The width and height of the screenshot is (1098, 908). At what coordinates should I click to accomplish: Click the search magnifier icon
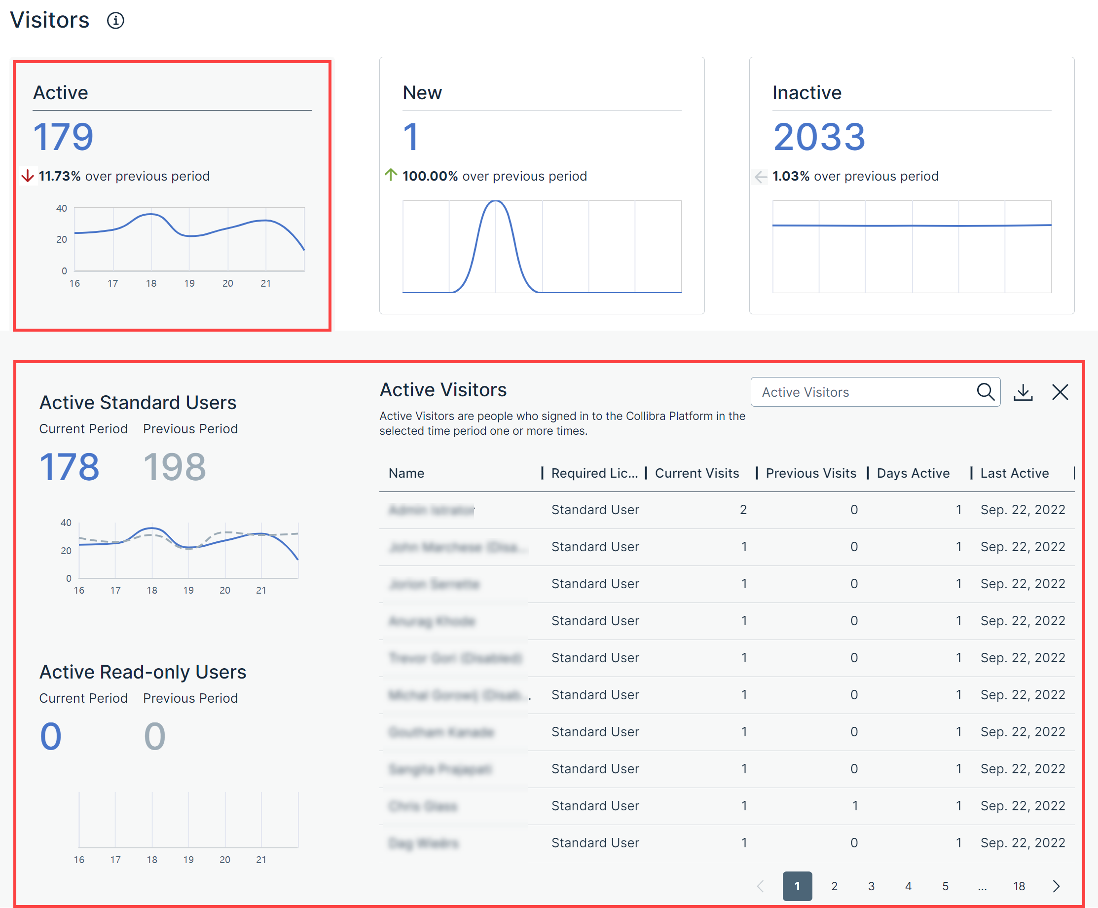click(x=985, y=392)
